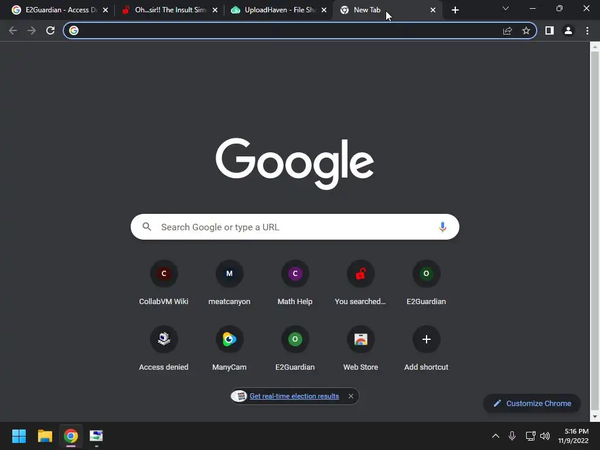Show hidden tray icons chevron
This screenshot has height=450, width=600.
496,436
